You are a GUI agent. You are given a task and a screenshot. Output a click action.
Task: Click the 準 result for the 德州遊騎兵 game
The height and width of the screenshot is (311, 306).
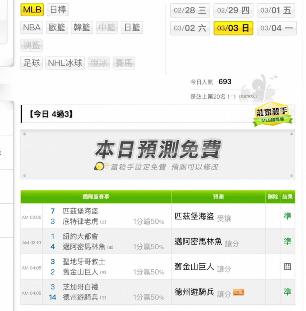click(288, 292)
